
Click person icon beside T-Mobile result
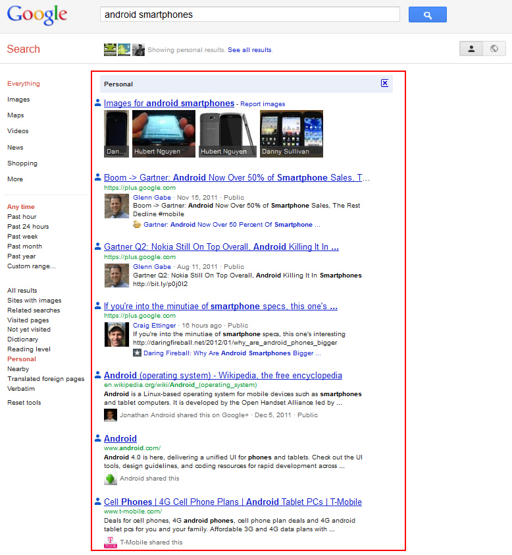[98, 501]
